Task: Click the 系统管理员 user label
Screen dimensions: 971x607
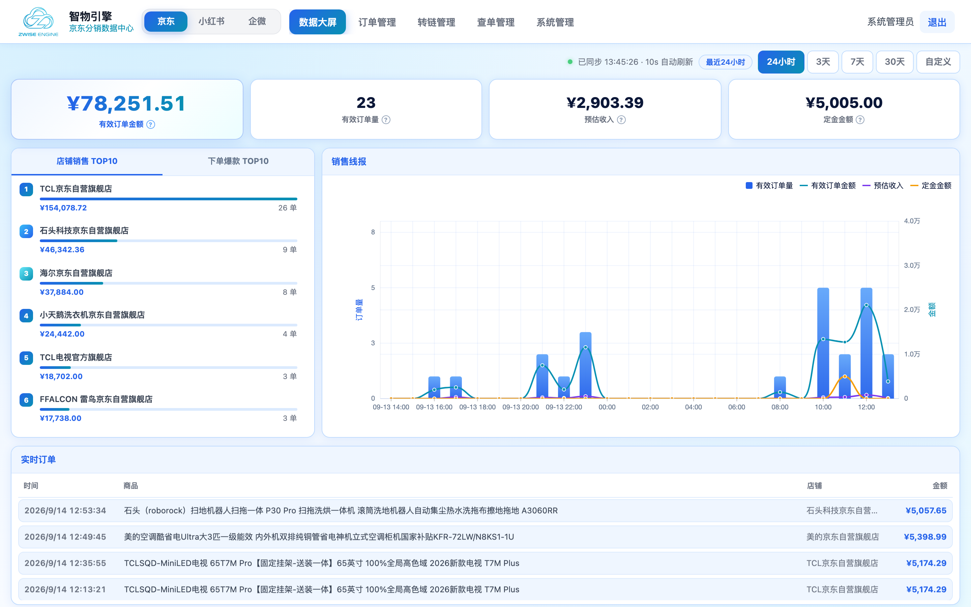Action: click(x=890, y=22)
